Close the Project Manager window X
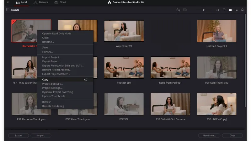The width and height of the screenshot is (251, 141). [x=8, y=2]
